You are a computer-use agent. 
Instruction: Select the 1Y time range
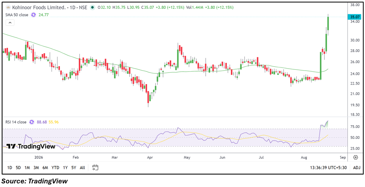point(65,167)
